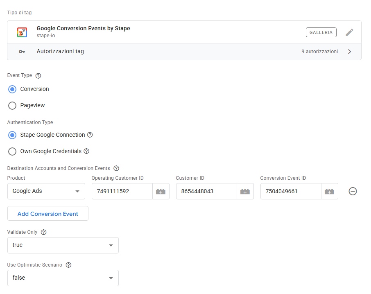Click the Stape tag logo icon

click(x=22, y=32)
